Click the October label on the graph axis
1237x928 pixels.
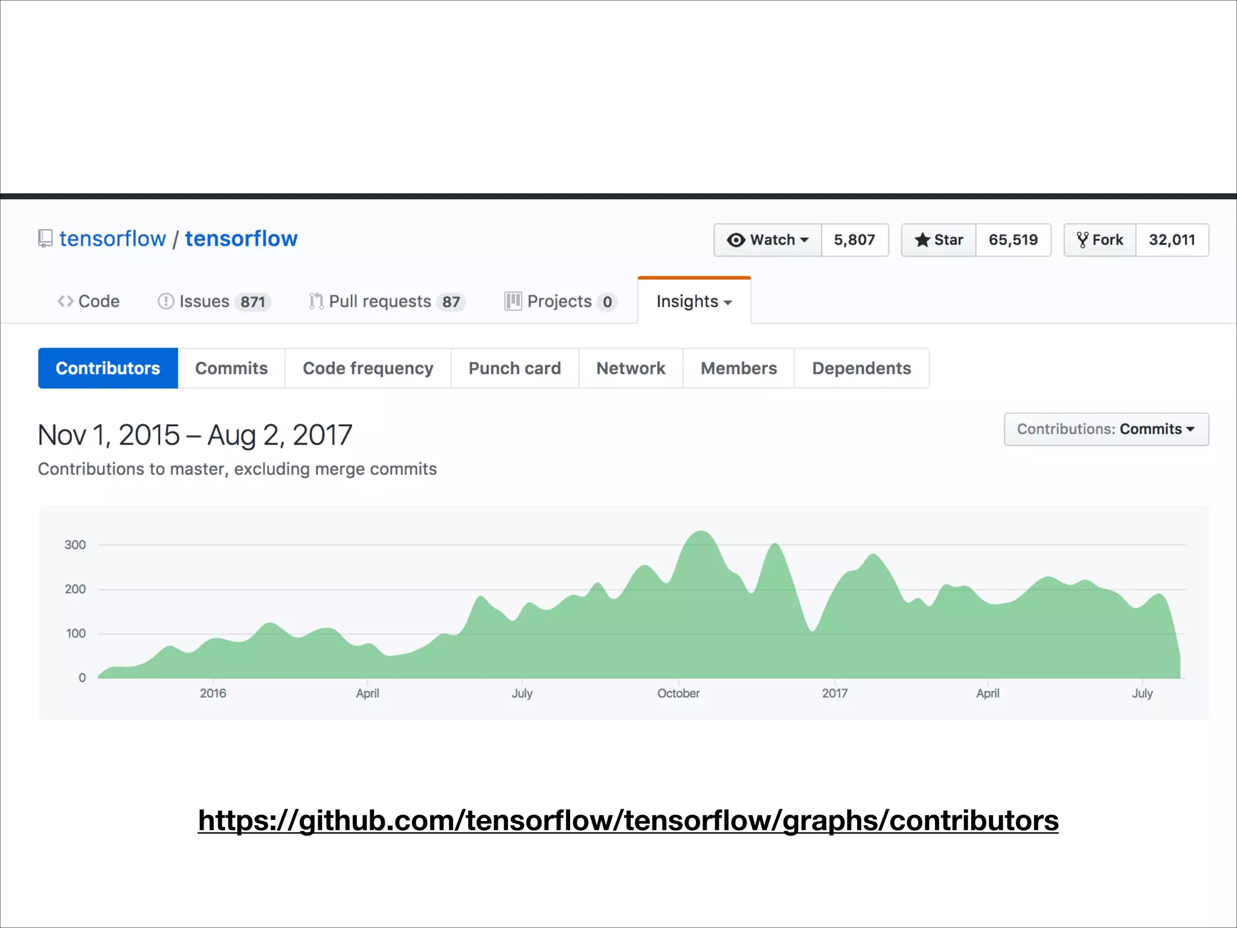[678, 693]
